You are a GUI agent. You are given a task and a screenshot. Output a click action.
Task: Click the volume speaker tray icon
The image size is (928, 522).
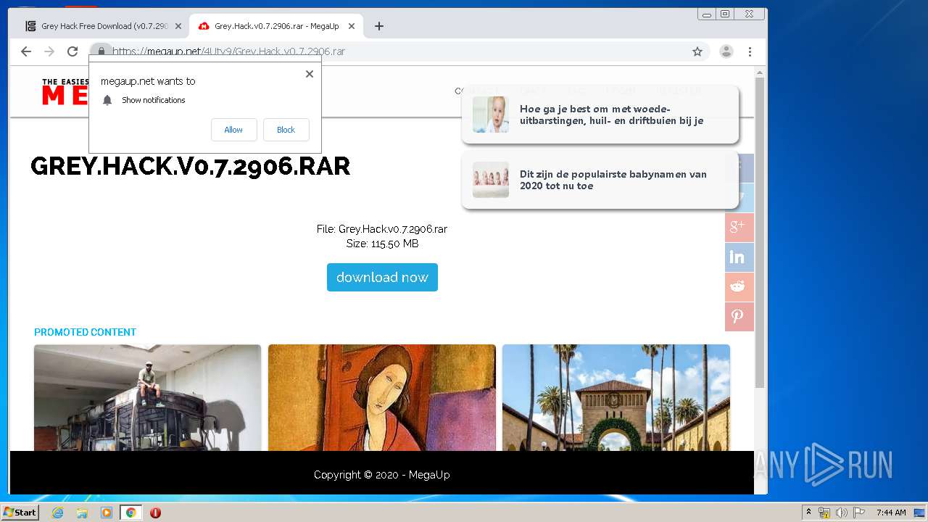click(x=842, y=513)
